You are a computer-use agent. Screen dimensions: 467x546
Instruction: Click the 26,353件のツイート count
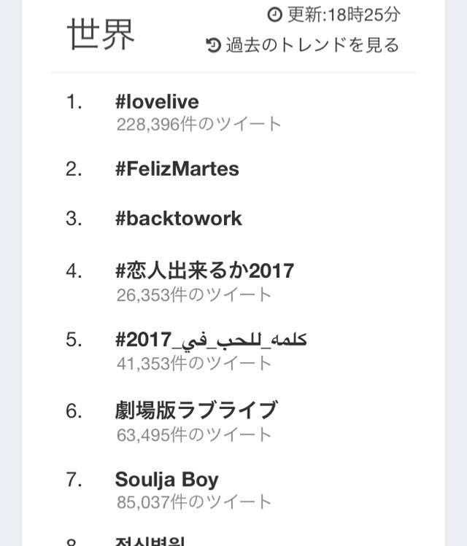point(194,294)
